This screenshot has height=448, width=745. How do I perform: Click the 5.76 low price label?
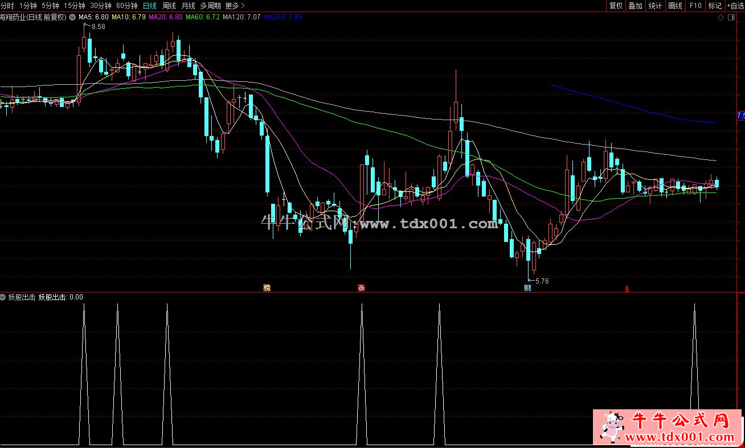click(x=542, y=281)
